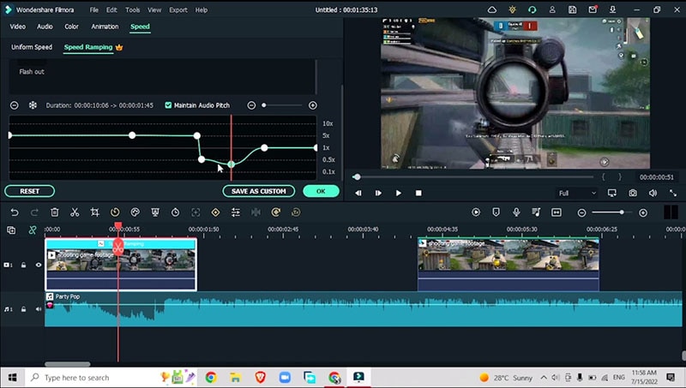The width and height of the screenshot is (686, 388).
Task: Select the Speed Ramping clip on timeline
Action: coord(121,265)
